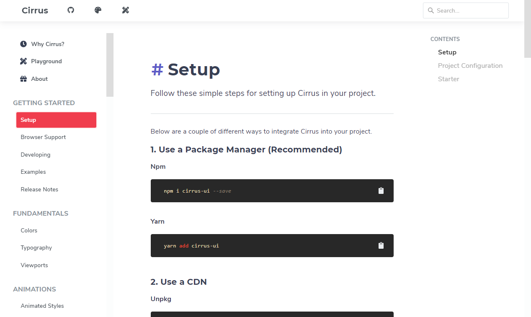Screen dimensions: 531x317
Task: Open the Release Notes page
Action: (x=39, y=189)
